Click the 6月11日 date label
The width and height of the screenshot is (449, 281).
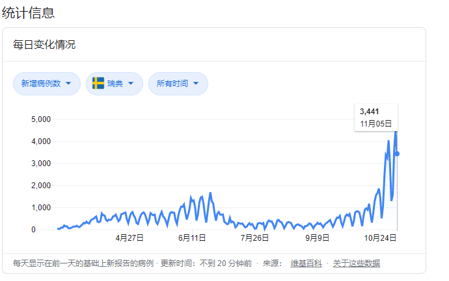point(192,238)
